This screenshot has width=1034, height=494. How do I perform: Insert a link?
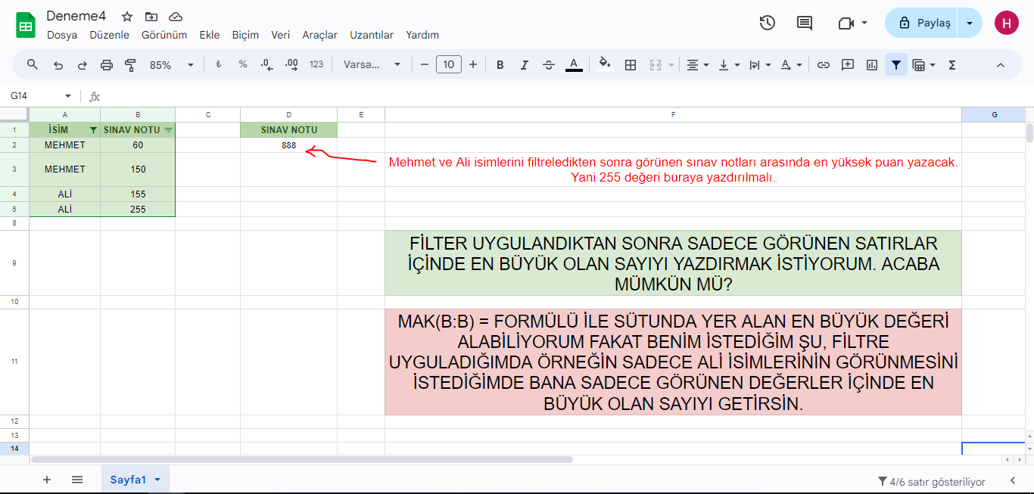coord(824,65)
